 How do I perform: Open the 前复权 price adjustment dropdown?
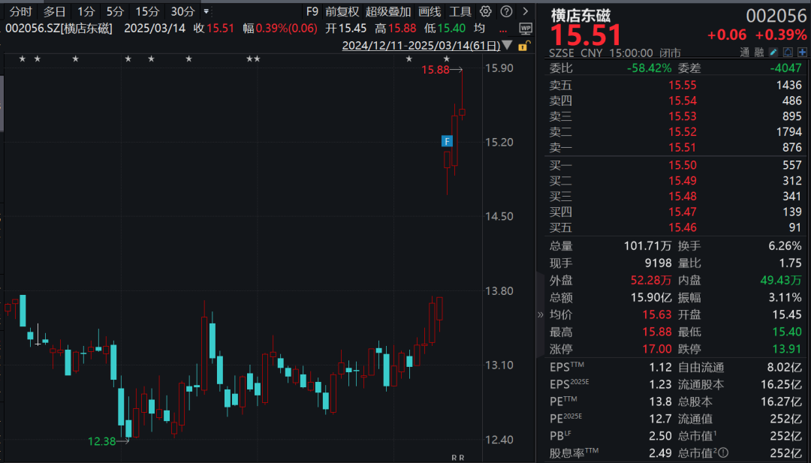tap(342, 11)
